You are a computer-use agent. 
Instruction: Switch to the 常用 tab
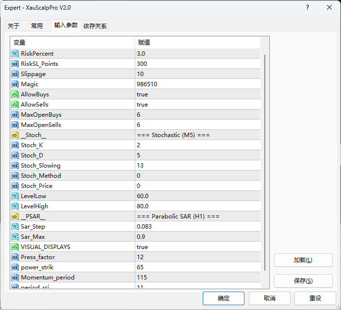[37, 26]
